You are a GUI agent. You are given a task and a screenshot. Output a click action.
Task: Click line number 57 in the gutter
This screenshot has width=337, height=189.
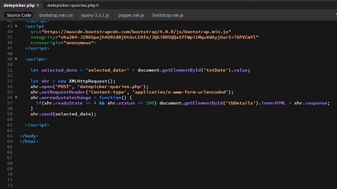[9, 103]
